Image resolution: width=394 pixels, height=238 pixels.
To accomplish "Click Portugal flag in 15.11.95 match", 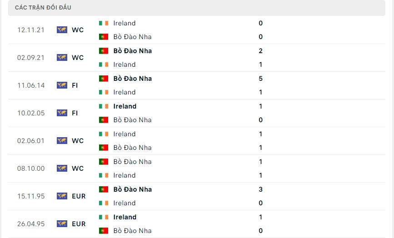I will pyautogui.click(x=104, y=189).
